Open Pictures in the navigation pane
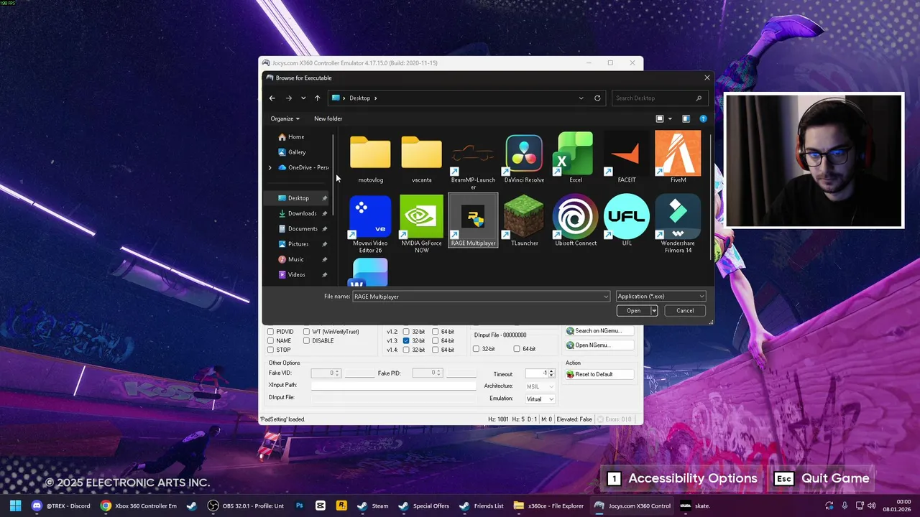Screen dimensions: 920x517 [293, 244]
